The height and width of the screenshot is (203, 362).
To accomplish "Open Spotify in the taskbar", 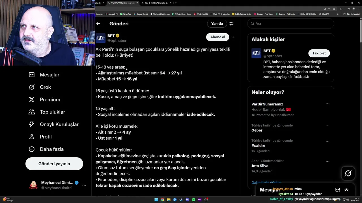I will [x=193, y=200].
